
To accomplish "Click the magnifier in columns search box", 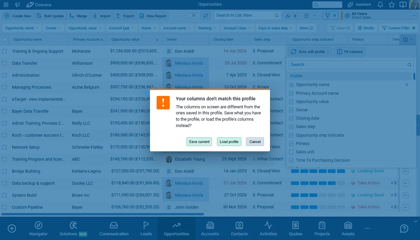I will 410,65.
